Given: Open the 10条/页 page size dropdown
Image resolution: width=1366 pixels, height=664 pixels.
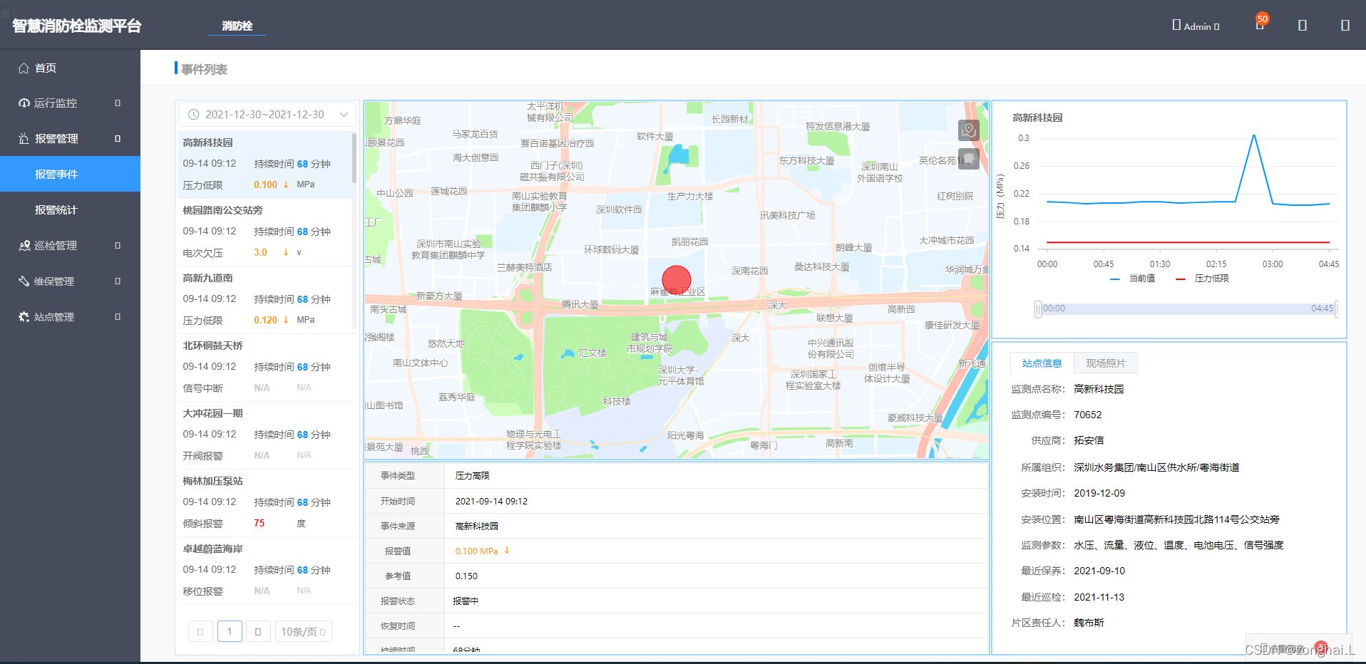Looking at the screenshot, I should point(304,631).
